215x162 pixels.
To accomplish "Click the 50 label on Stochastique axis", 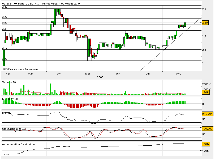I will (x=204, y=135).
